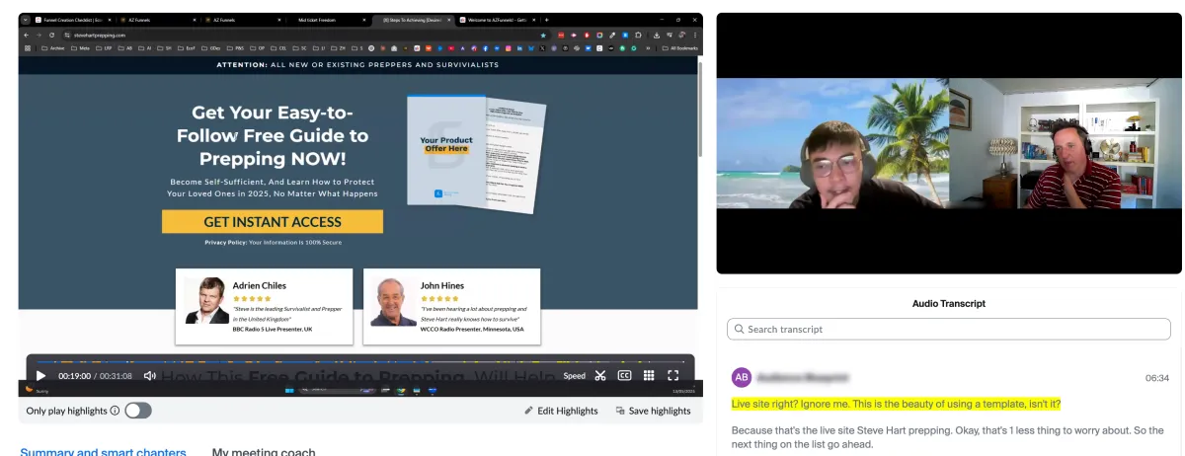Click the ATTENTION banner text
Image resolution: width=1185 pixels, height=456 pixels.
pos(357,65)
